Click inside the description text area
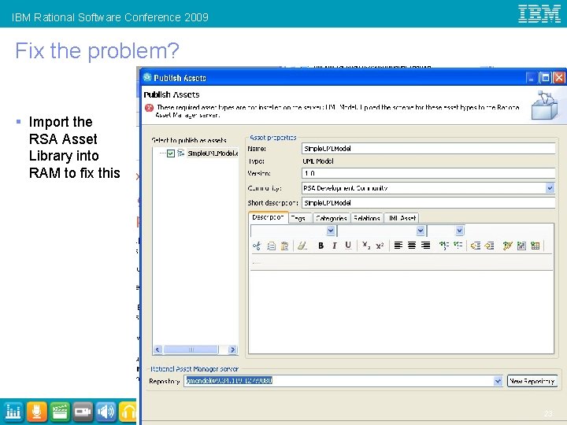The width and height of the screenshot is (567, 425). point(401,312)
